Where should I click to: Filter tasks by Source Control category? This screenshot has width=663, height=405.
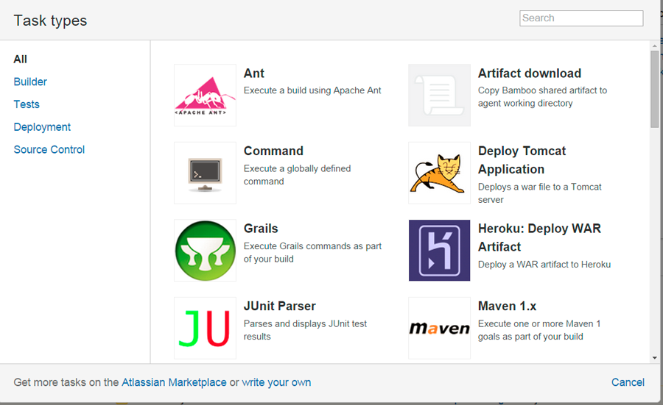click(x=49, y=150)
